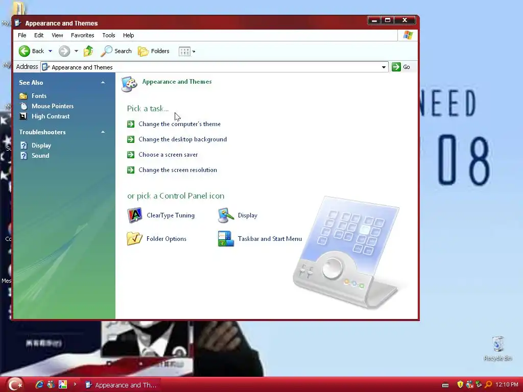523x392 pixels.
Task: Open Fonts from See Also
Action: click(x=39, y=96)
